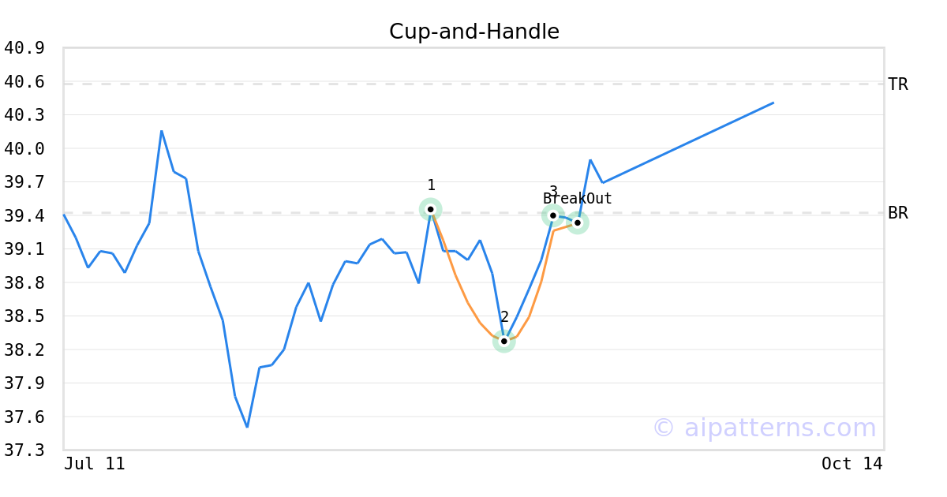Click the 37.3 price axis label

(x=24, y=450)
